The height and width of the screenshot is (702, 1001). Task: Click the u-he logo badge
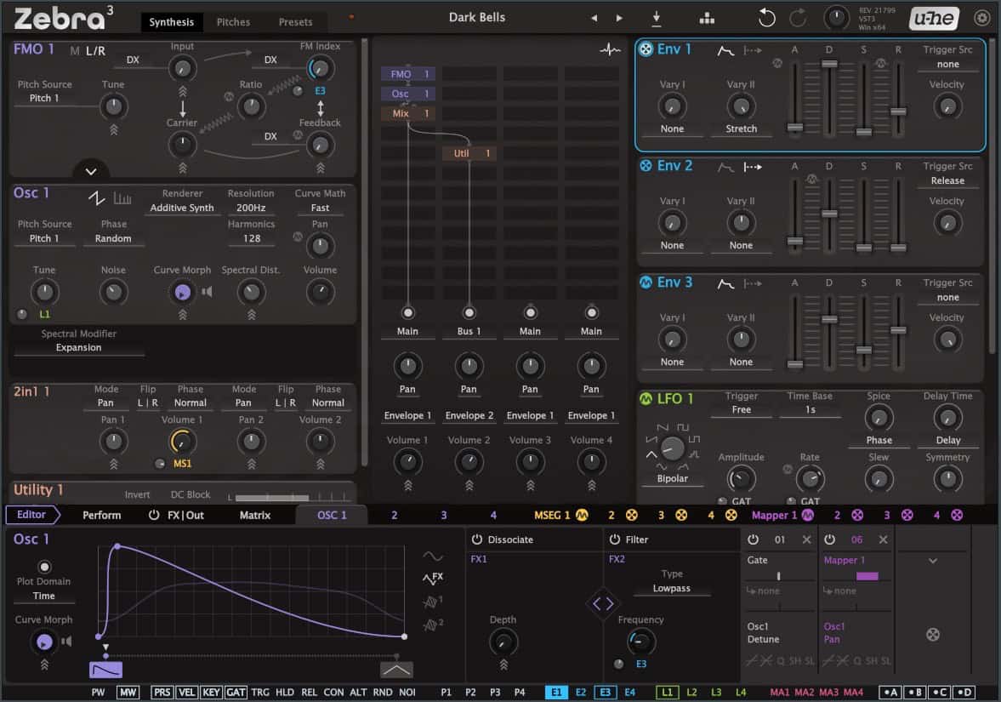point(934,19)
